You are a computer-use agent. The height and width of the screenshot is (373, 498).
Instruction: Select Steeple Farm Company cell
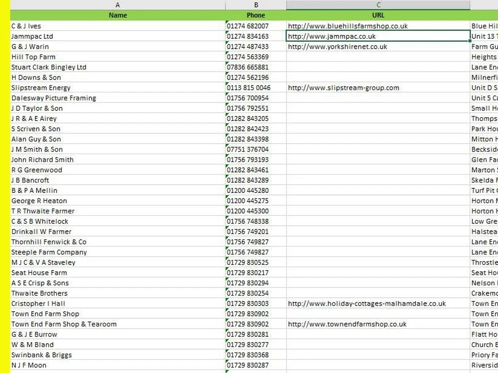(118, 252)
